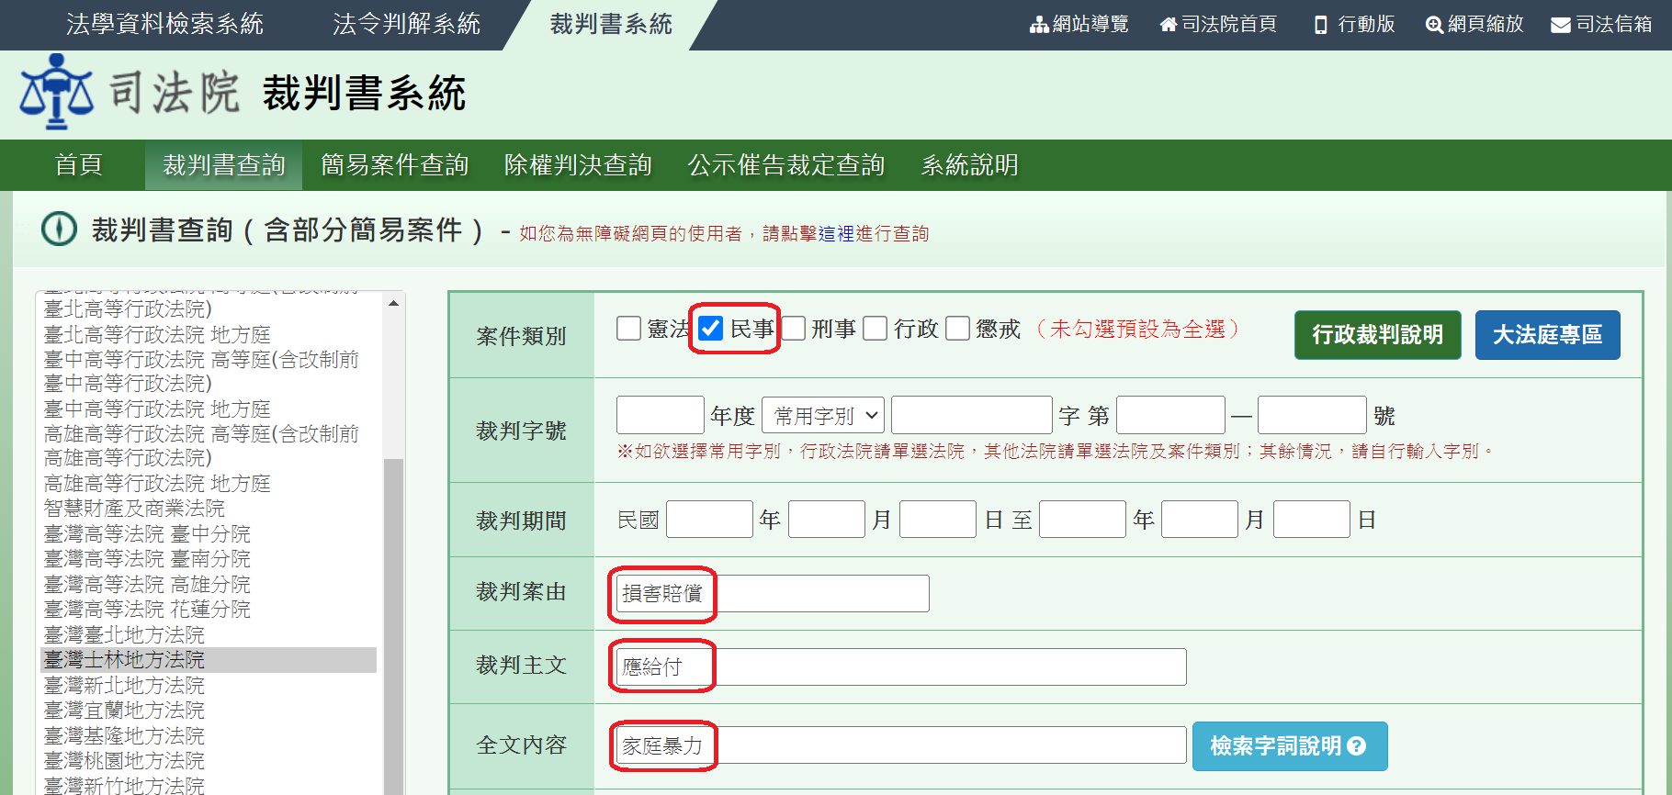Click the 行政裁判說明 button
The image size is (1672, 795).
[1378, 335]
